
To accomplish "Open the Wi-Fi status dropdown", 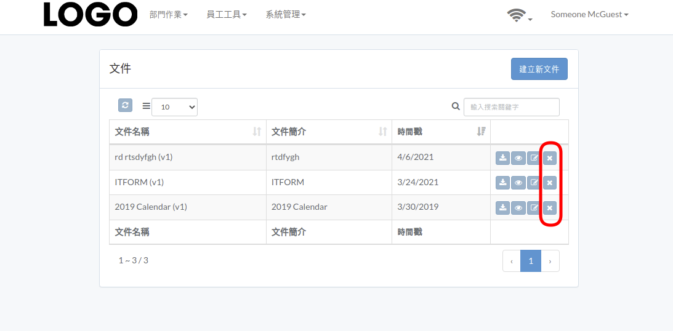I will tap(520, 15).
